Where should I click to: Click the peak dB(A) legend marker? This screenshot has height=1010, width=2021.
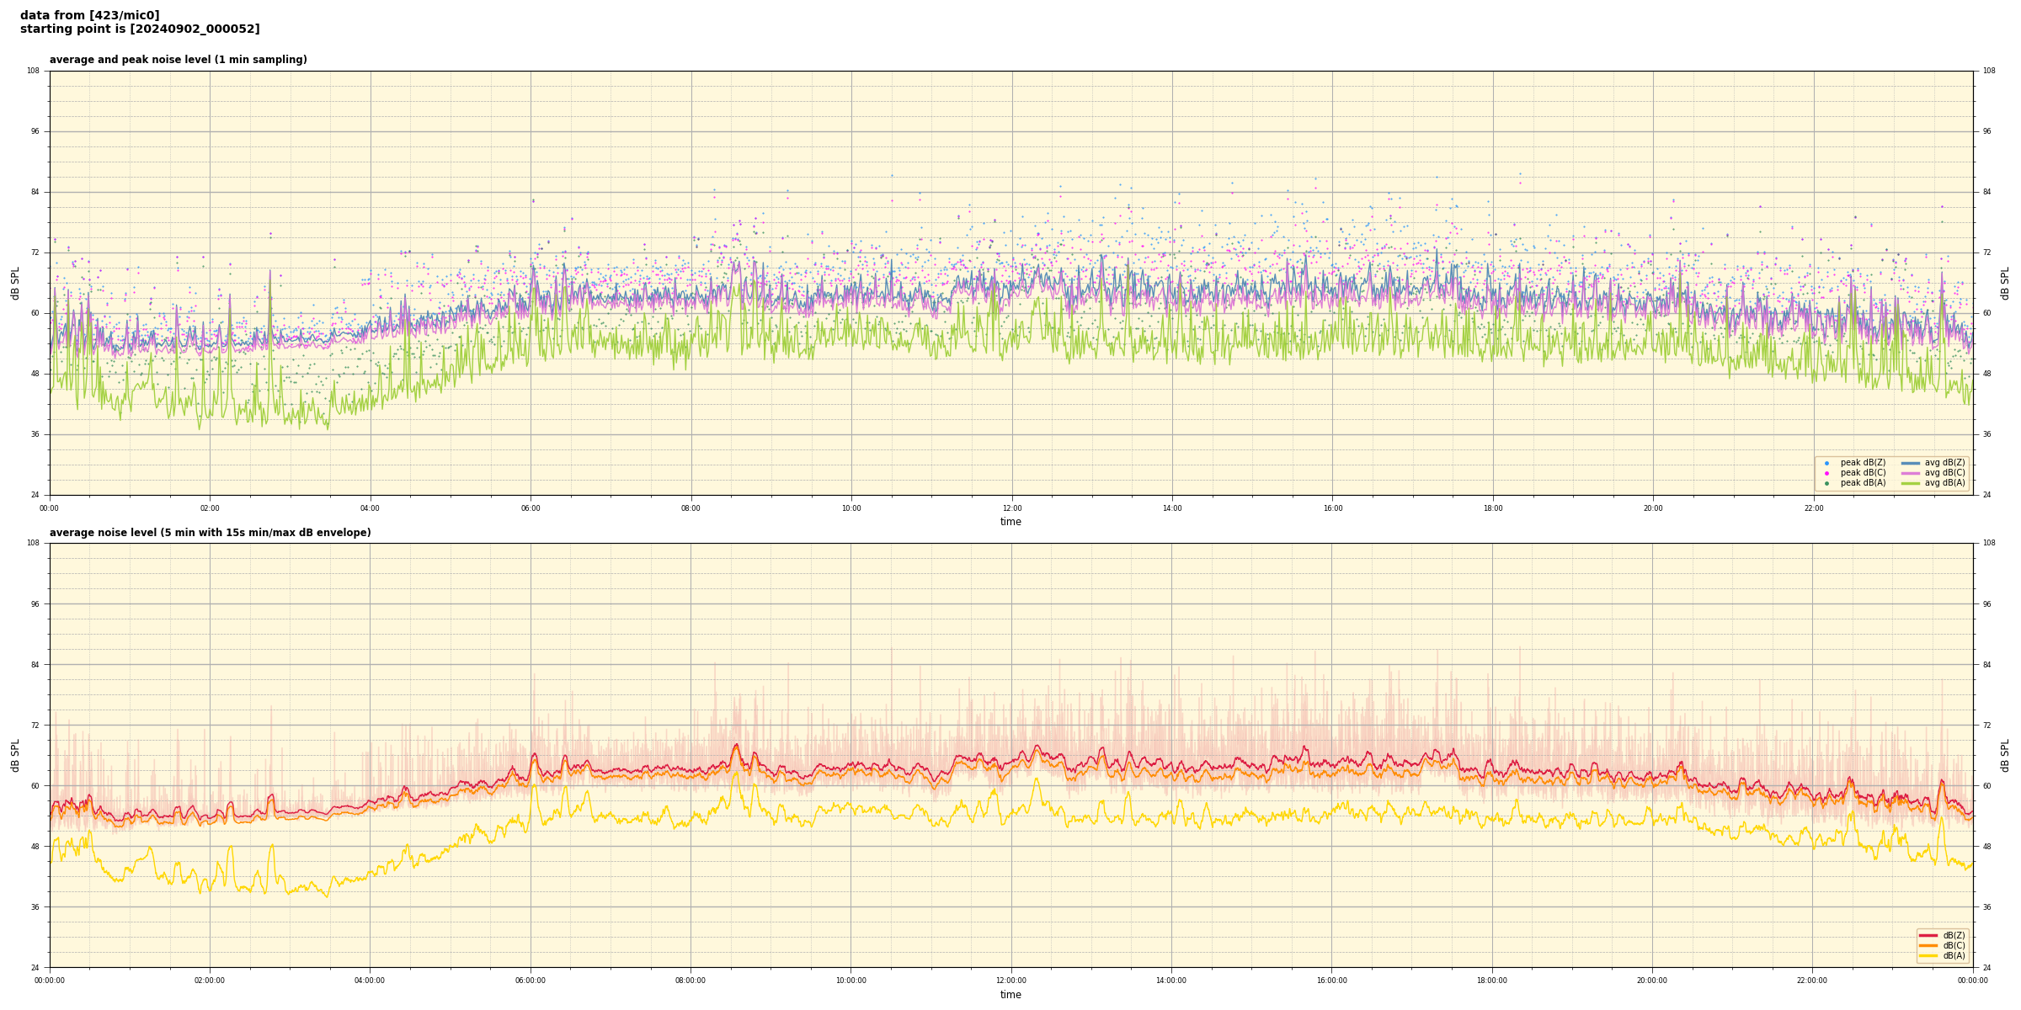[x=1826, y=483]
